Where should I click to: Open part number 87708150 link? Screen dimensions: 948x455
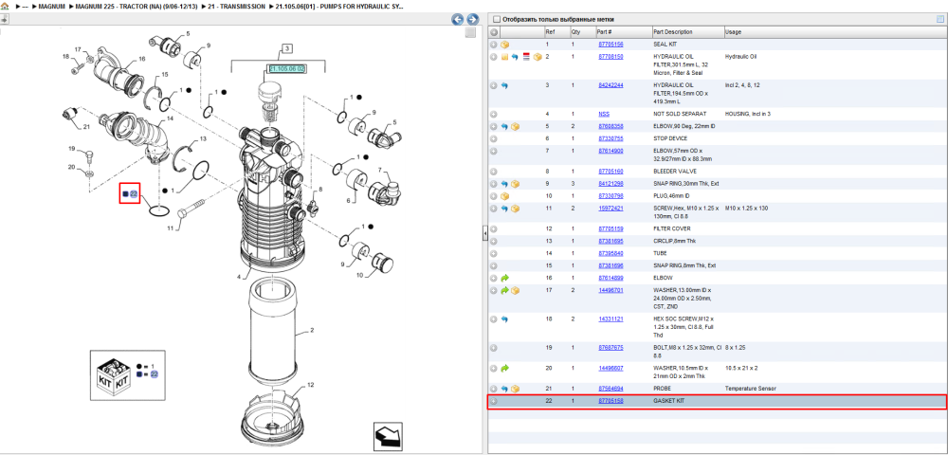pyautogui.click(x=611, y=57)
